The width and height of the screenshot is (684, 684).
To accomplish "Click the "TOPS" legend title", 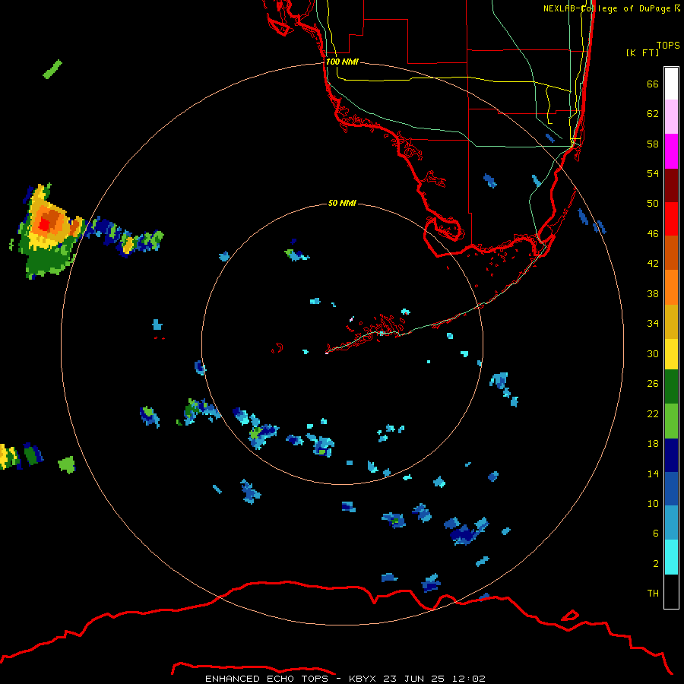I will [x=668, y=45].
